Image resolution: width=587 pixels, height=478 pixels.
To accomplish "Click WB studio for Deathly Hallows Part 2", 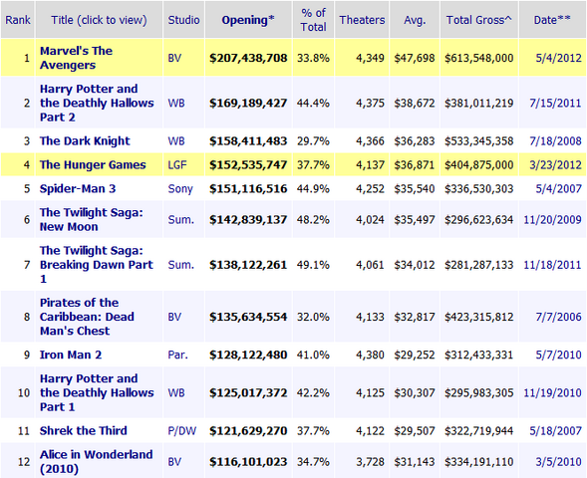I will point(176,104).
